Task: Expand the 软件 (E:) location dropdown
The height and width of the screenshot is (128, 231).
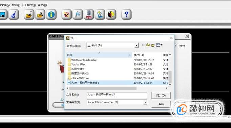Action: (136, 45)
